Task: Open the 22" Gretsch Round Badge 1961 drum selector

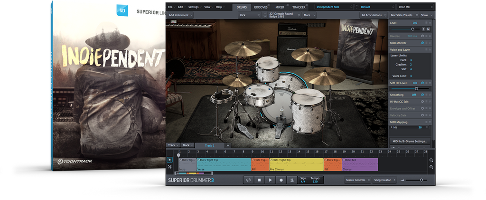Action: (x=284, y=15)
